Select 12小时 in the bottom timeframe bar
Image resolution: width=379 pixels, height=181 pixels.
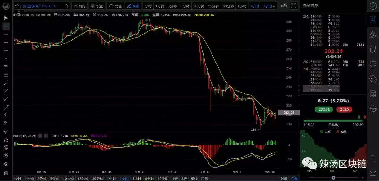(x=163, y=179)
